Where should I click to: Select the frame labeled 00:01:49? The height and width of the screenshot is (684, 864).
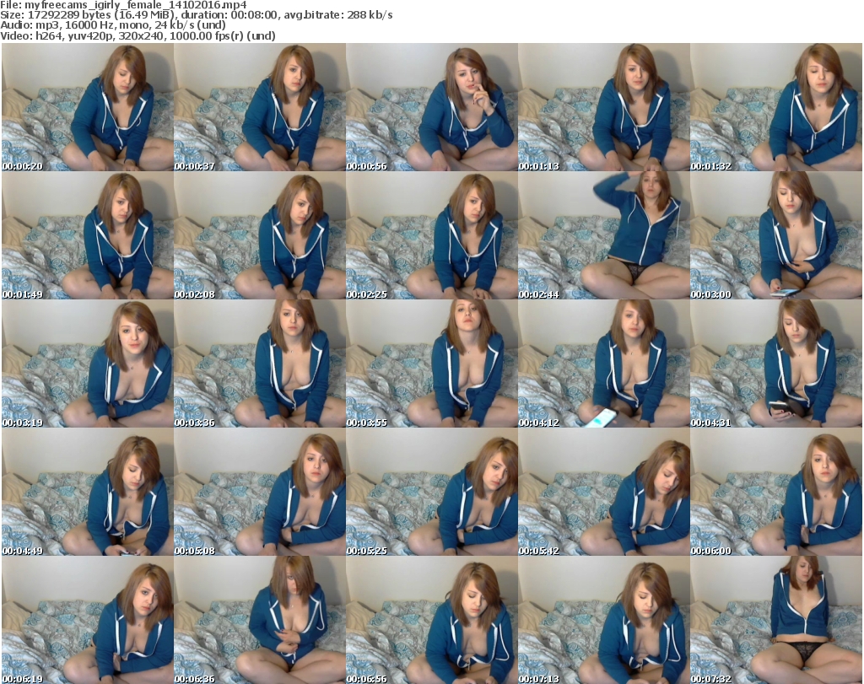tap(88, 235)
